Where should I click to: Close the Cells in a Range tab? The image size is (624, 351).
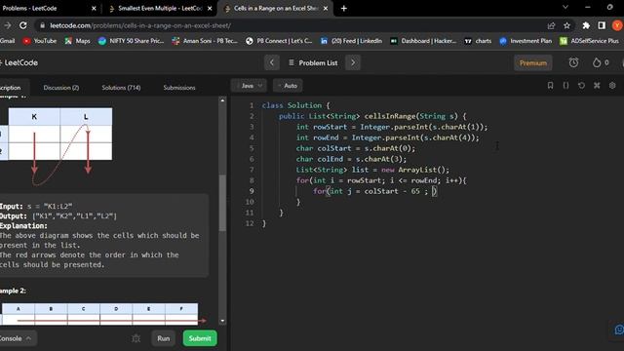point(326,9)
